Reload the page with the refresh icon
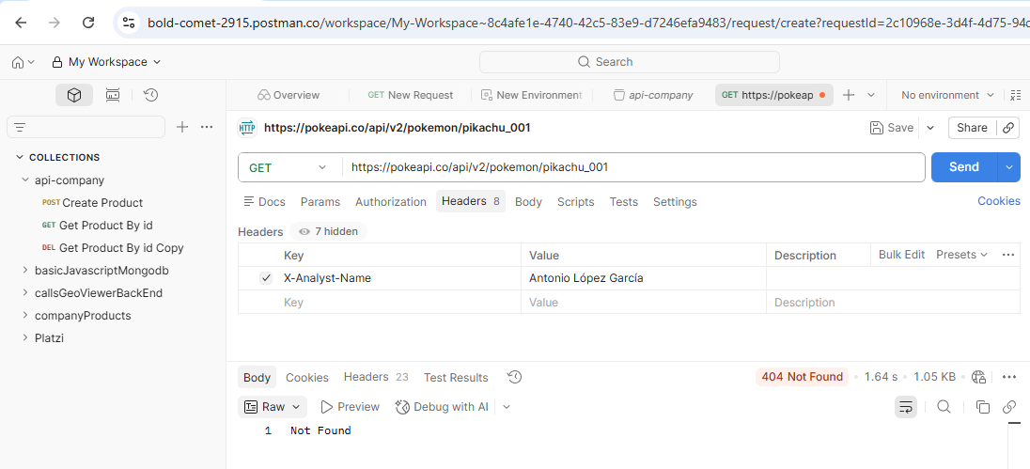 (x=88, y=23)
